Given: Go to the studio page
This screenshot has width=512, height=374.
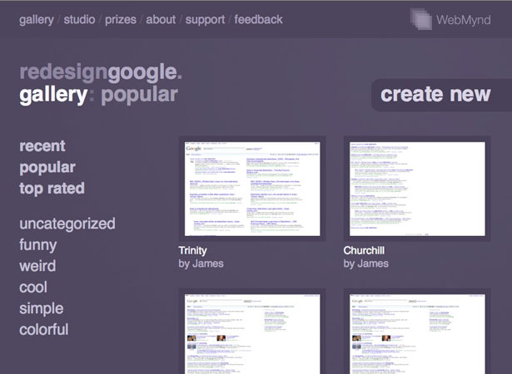Looking at the screenshot, I should [x=79, y=20].
